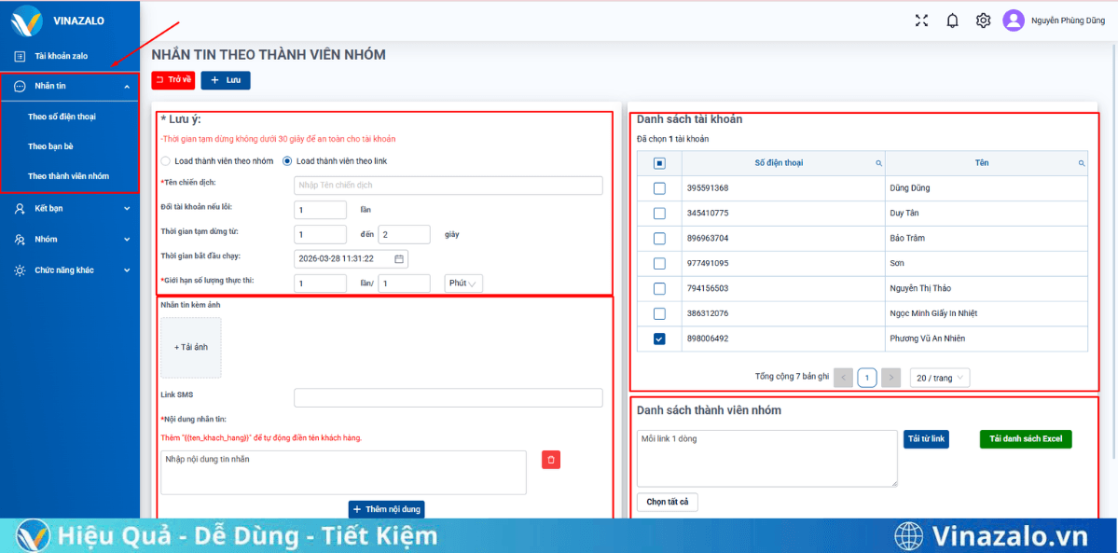Viewport: 1118px width, 553px height.
Task: Uncheck the account row 898006492
Action: tap(657, 339)
